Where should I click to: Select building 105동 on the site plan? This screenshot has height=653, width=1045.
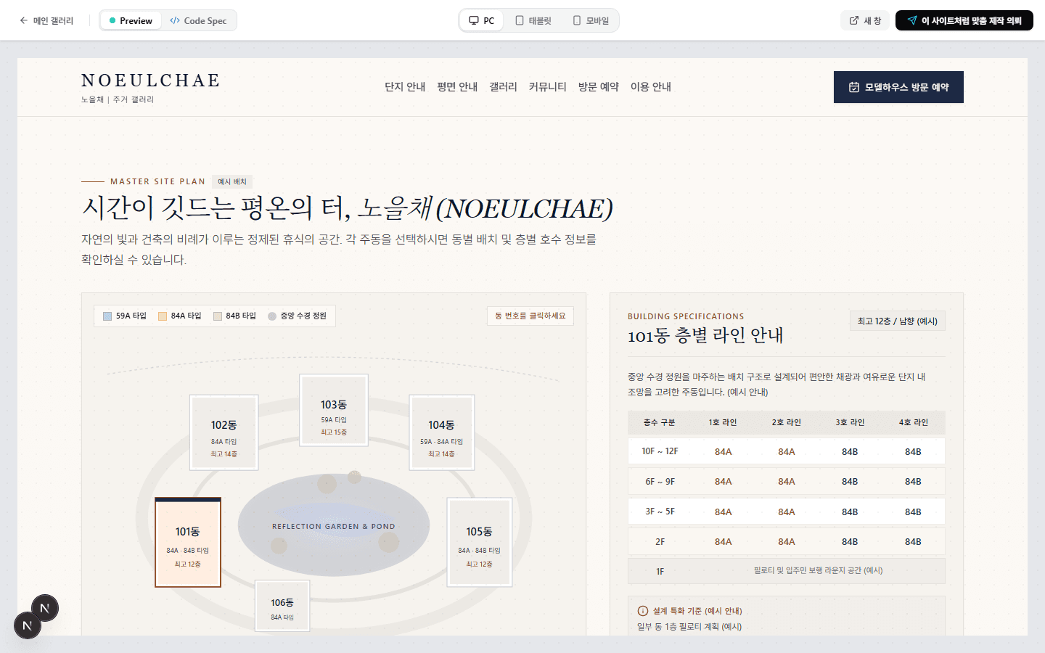pyautogui.click(x=480, y=542)
